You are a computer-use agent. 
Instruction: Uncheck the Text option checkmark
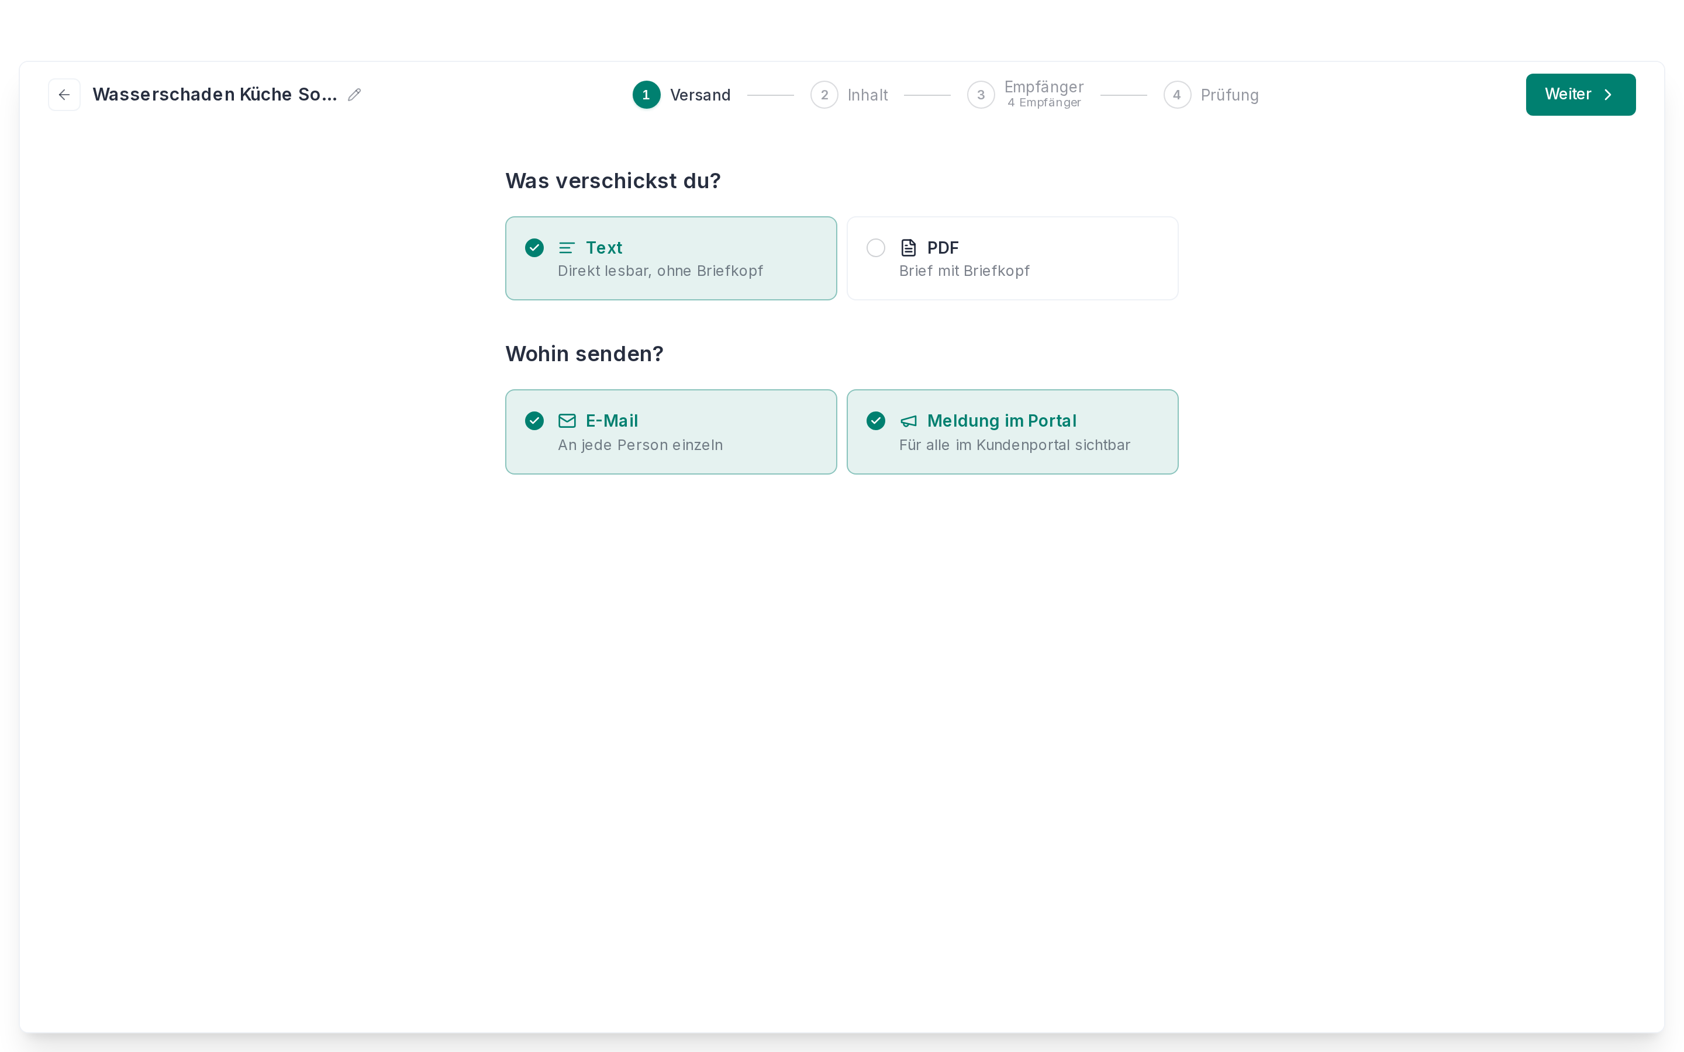click(534, 248)
